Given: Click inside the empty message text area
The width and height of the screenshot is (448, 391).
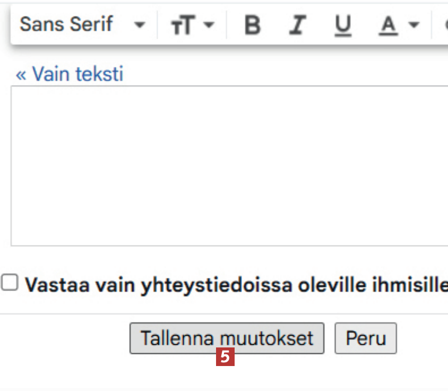Looking at the screenshot, I should [x=228, y=165].
